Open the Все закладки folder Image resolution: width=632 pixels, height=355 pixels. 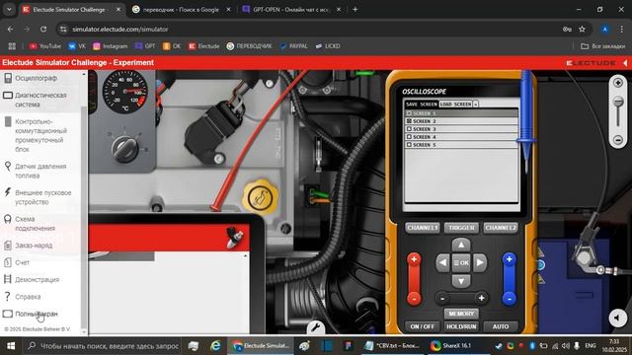click(603, 46)
